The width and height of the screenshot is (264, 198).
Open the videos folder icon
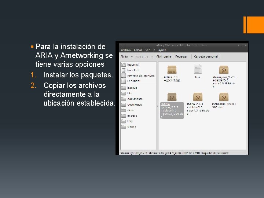click(x=124, y=127)
